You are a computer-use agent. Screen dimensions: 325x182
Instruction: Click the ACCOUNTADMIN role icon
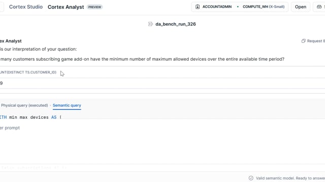coord(198,7)
